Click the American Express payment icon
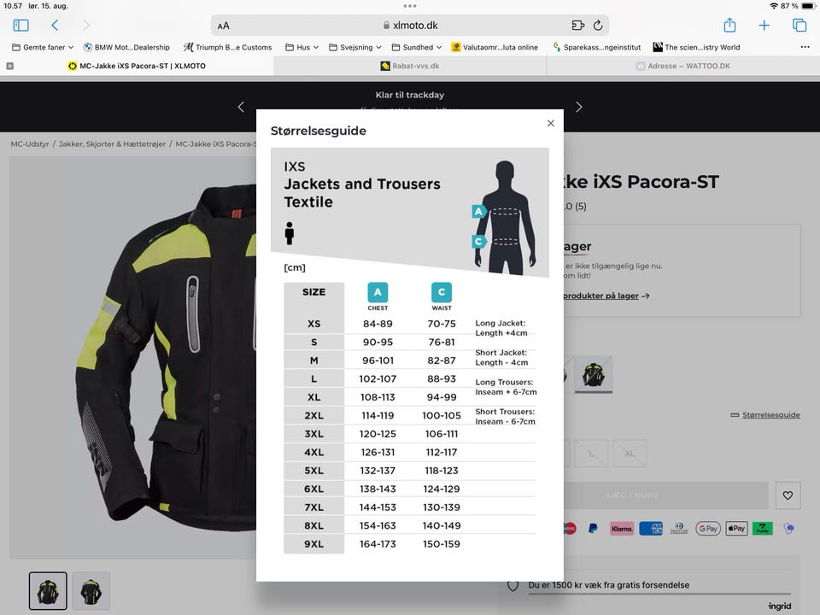The height and width of the screenshot is (615, 820). (x=651, y=529)
